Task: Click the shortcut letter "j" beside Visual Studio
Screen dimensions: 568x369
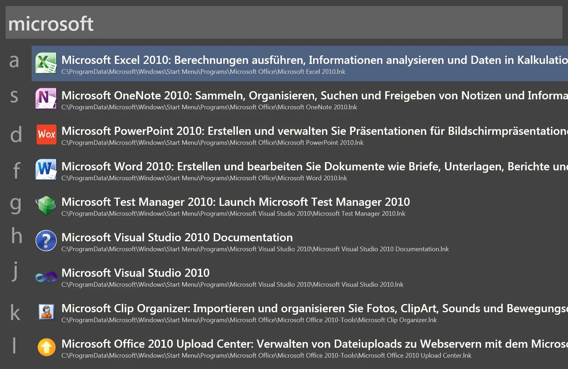Action: (15, 271)
